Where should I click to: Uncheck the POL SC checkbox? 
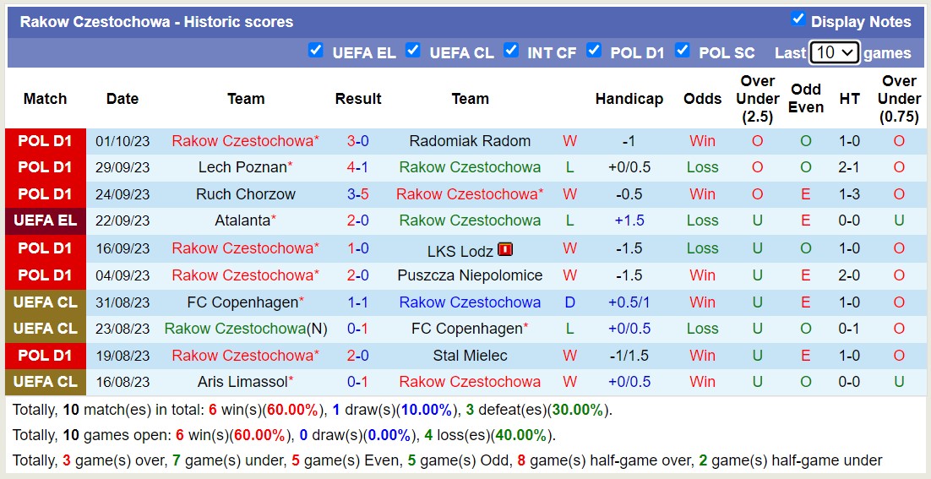click(683, 51)
